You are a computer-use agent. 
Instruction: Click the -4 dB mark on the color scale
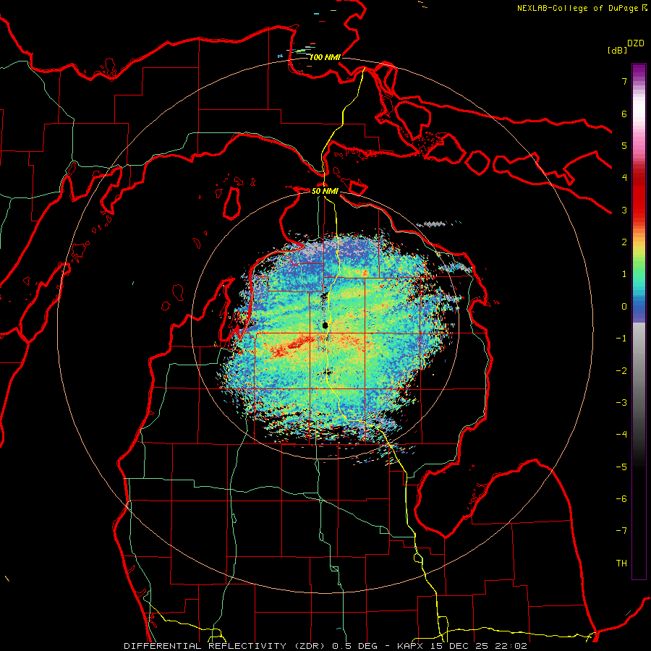pos(621,435)
